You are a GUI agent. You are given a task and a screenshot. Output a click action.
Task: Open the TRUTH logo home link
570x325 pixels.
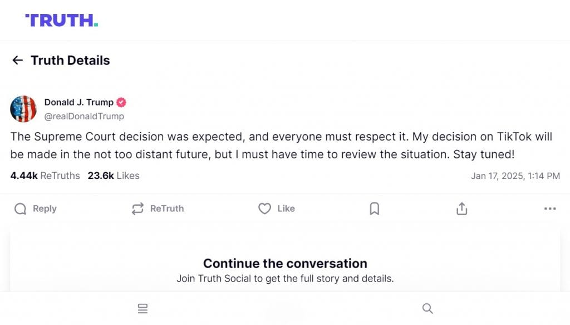point(62,21)
